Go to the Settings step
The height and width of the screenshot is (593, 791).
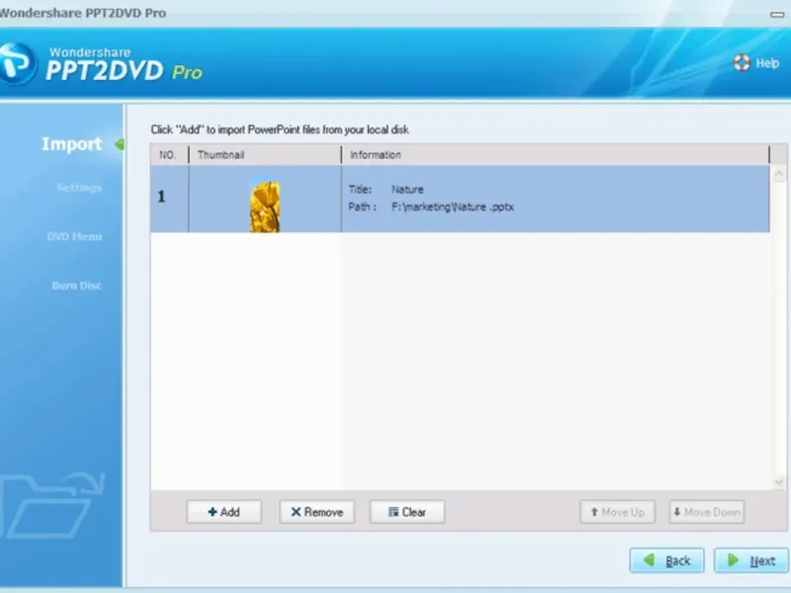[x=79, y=188]
